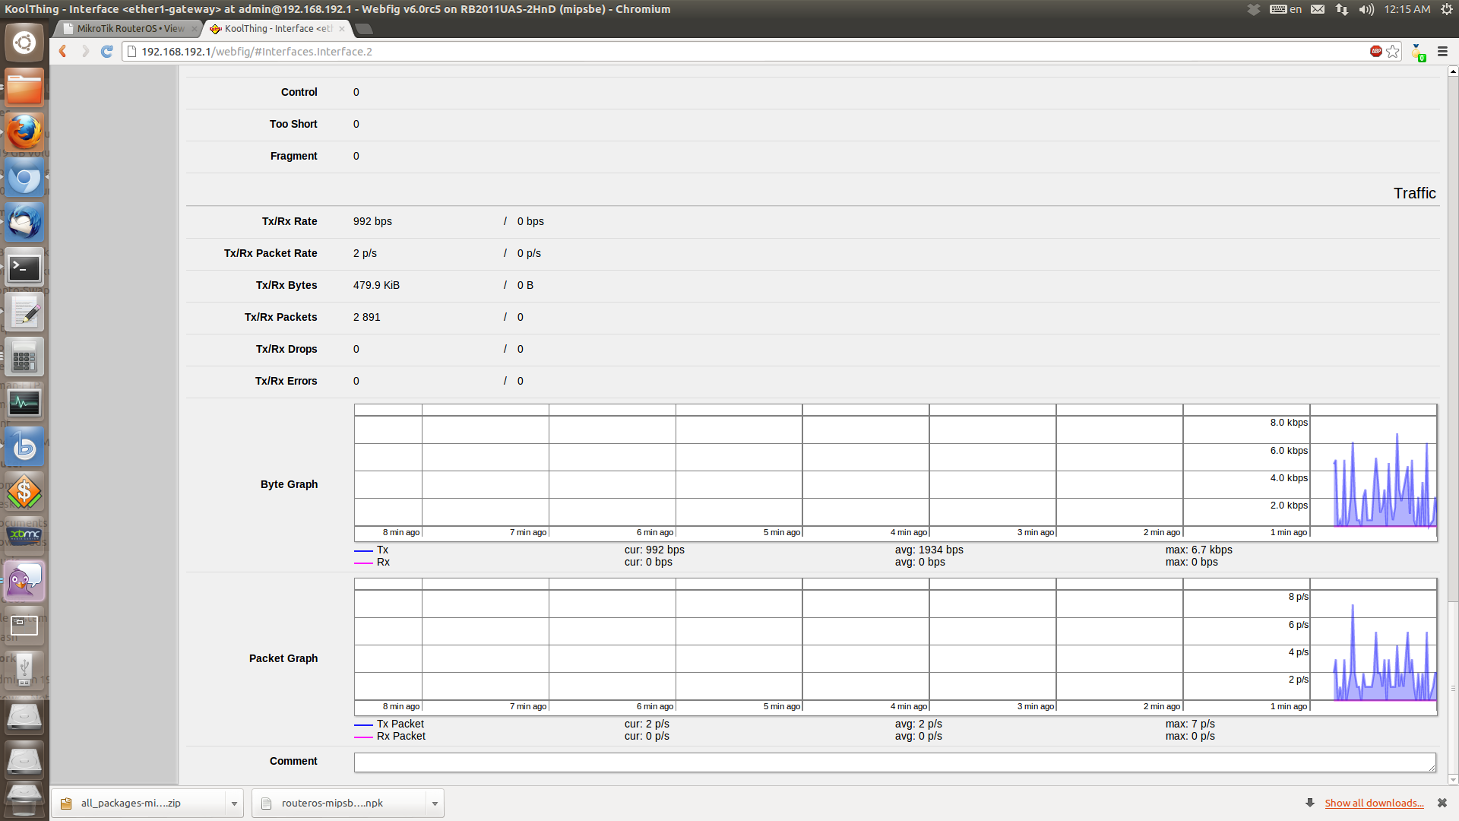
Task: Close the downloads bar
Action: 1442,803
